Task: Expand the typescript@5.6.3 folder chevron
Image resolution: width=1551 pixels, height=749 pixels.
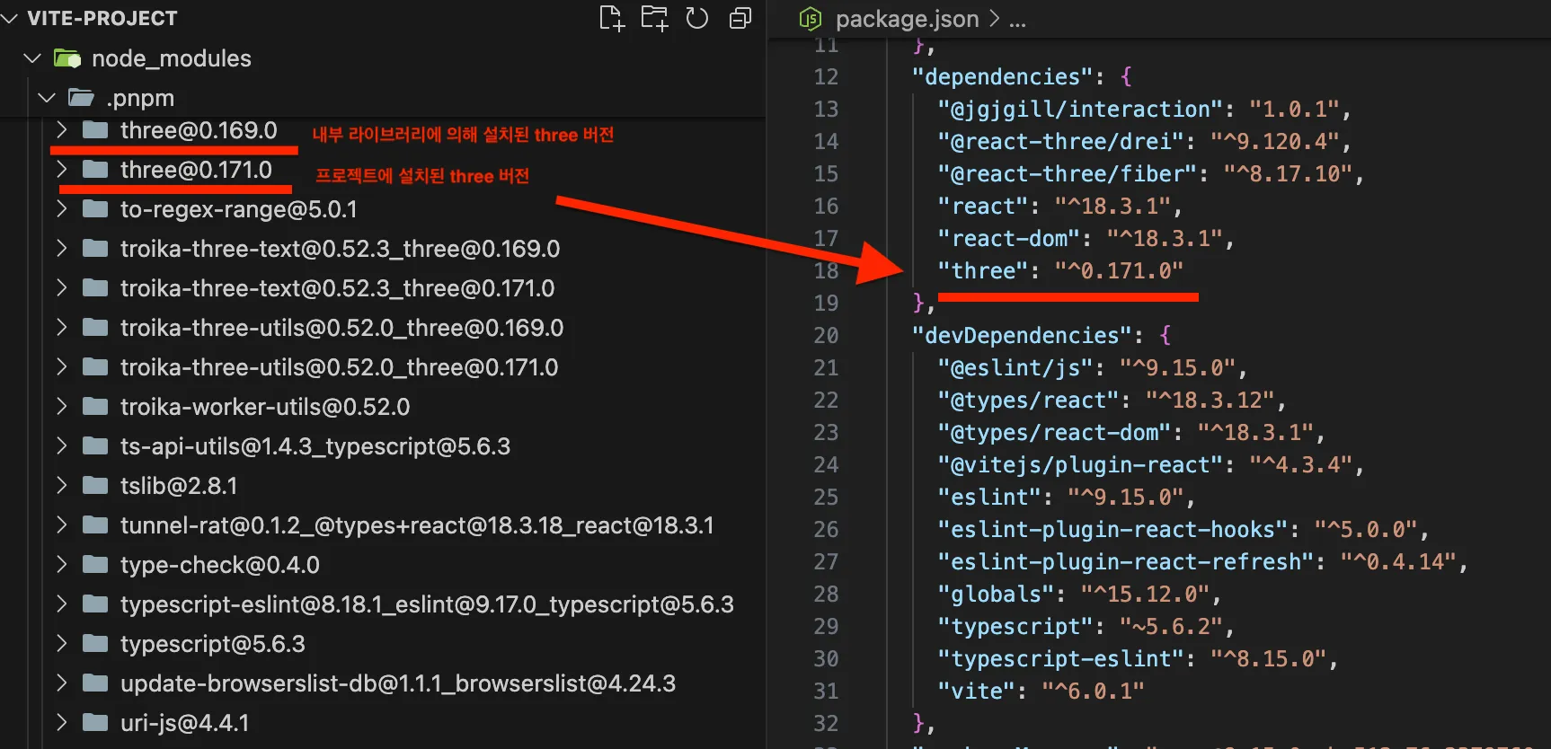Action: point(62,644)
